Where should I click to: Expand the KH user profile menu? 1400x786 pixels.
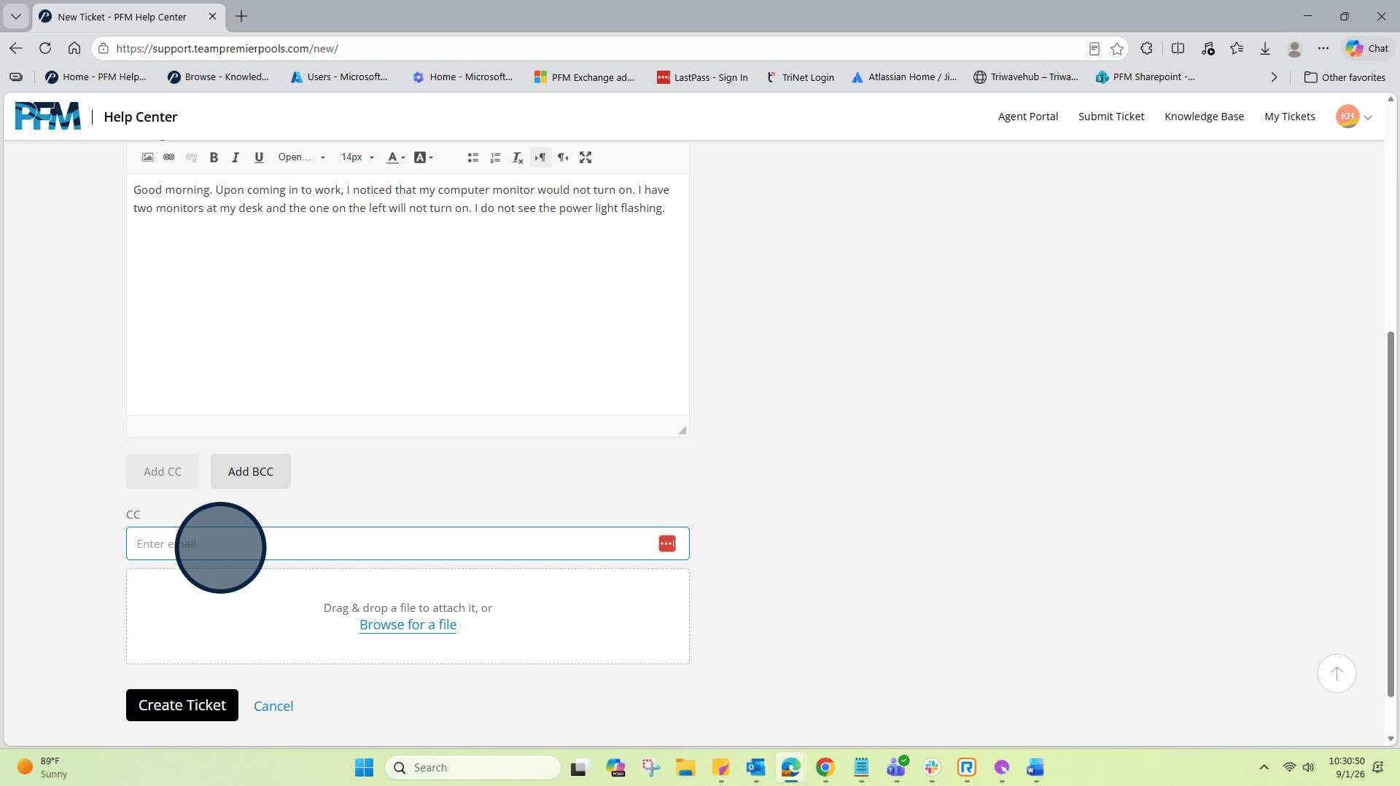point(1354,117)
